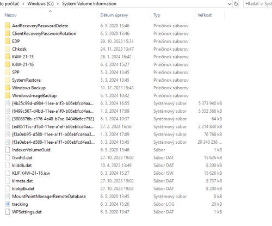
Task: Click the MountPointManagerRemoteDatabase file icon
Action: pos(8,197)
